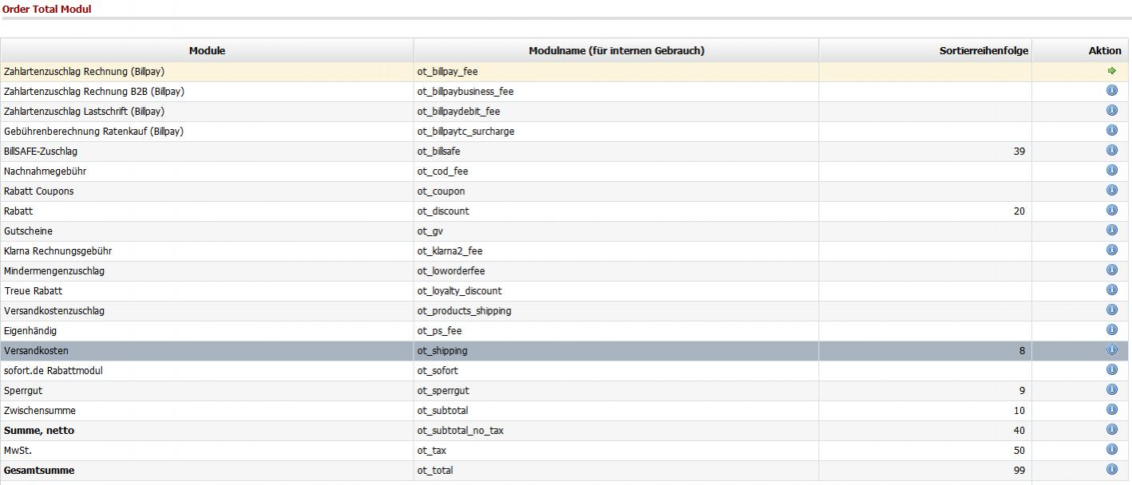The width and height of the screenshot is (1132, 485).
Task: Click info icon beside Versandkosten row
Action: [1111, 350]
